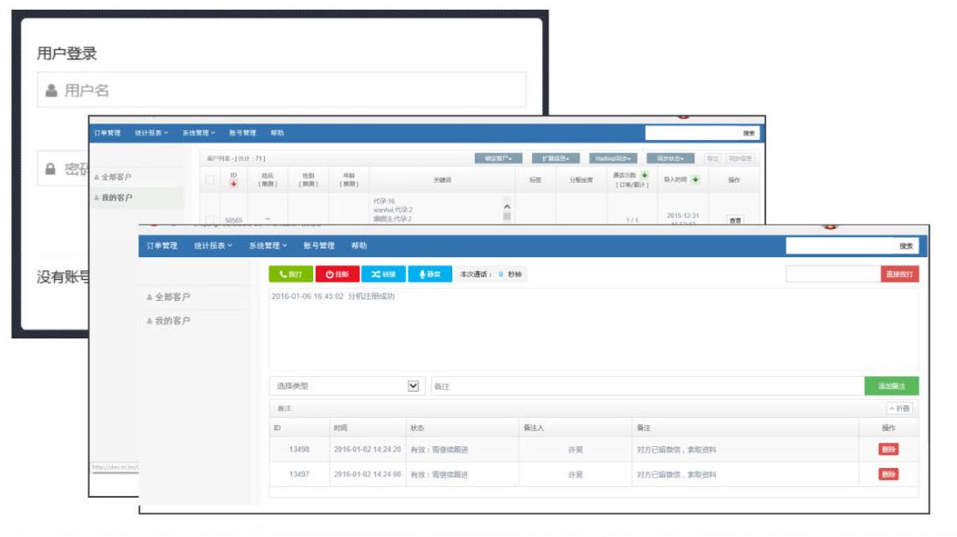Click the green 添加备注 button
The image size is (957, 537).
pos(891,386)
